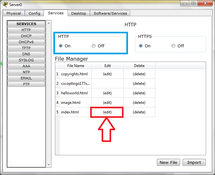Viewport: 215px width, 175px height.
Task: Delete the copyrights.html file
Action: coord(139,74)
